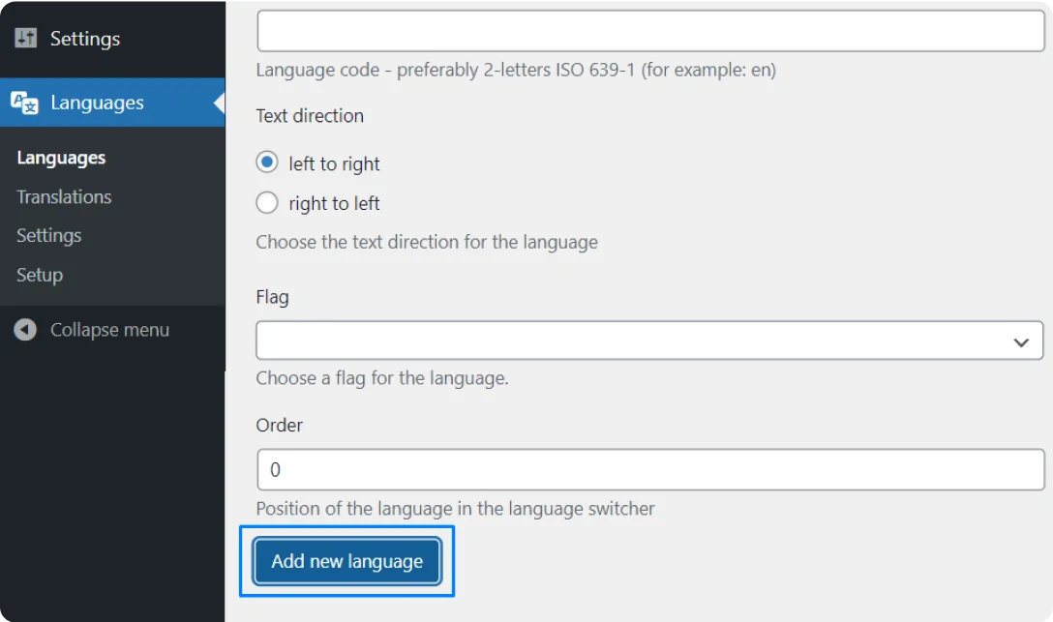Click the Collapse menu circular arrow icon
This screenshot has width=1053, height=622.
click(25, 329)
